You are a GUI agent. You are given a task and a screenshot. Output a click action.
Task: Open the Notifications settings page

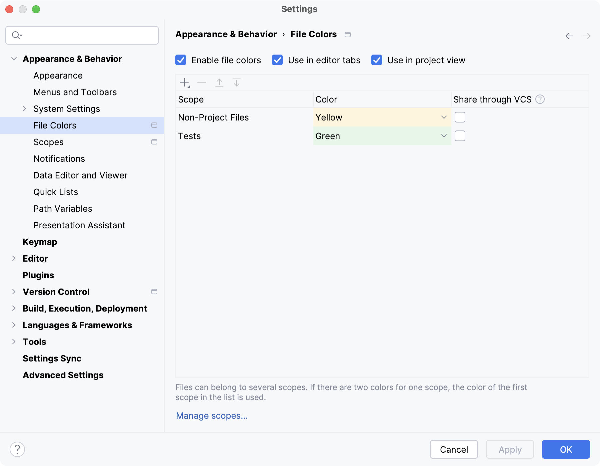[x=59, y=158]
